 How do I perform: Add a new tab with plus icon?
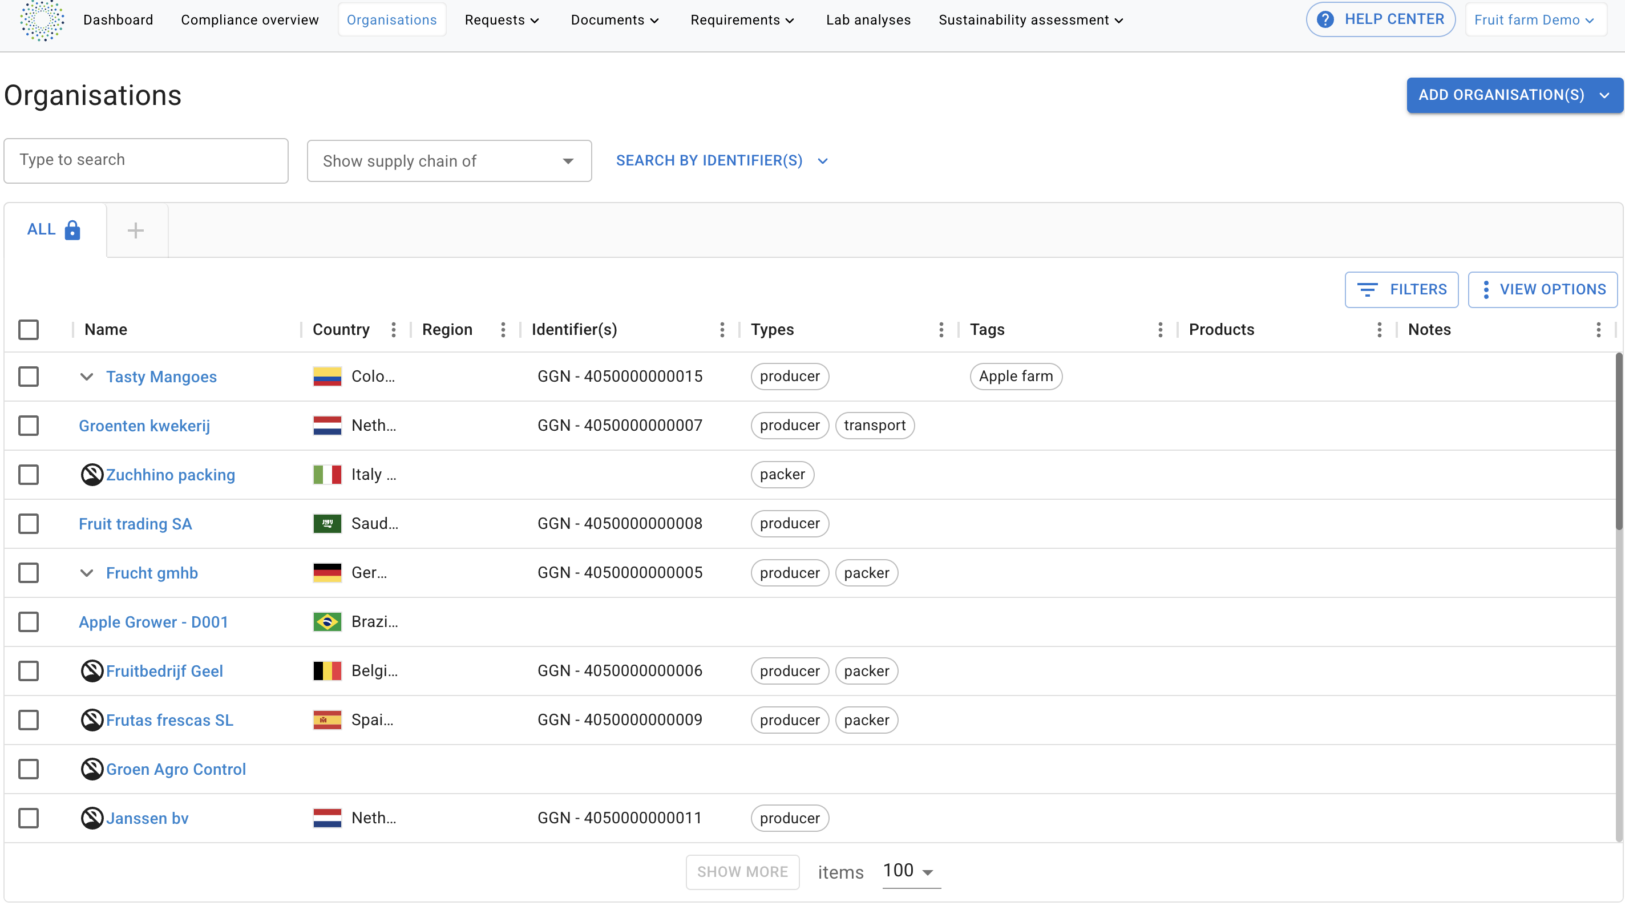[x=136, y=231]
